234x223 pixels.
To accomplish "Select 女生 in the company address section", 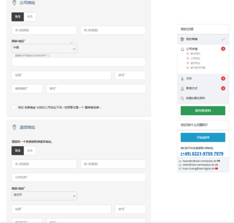I will tap(30, 17).
